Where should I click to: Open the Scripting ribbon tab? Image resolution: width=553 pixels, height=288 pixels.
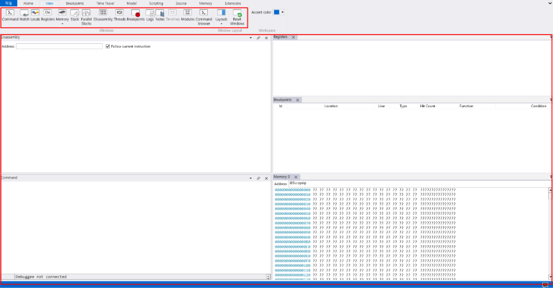pos(156,3)
